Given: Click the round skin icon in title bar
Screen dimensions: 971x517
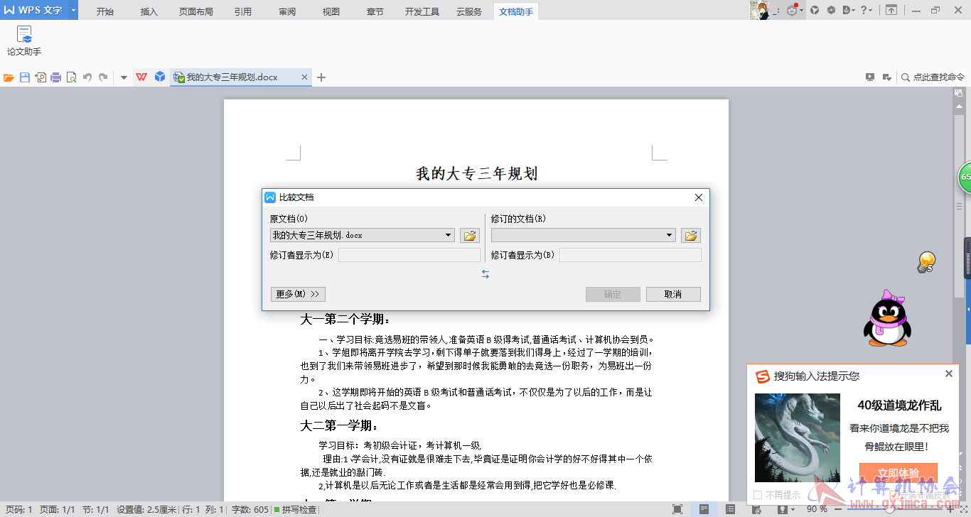Looking at the screenshot, I should click(x=815, y=10).
